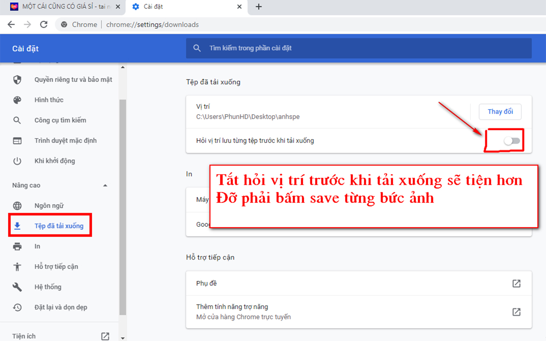Image resolution: width=546 pixels, height=341 pixels.
Task: Expand settings search suggestions field
Action: point(358,48)
